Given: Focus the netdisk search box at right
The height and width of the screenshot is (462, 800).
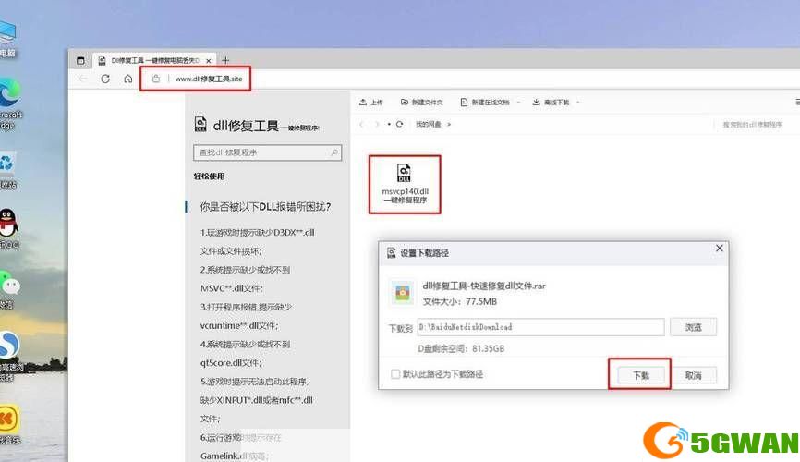Looking at the screenshot, I should pyautogui.click(x=752, y=124).
